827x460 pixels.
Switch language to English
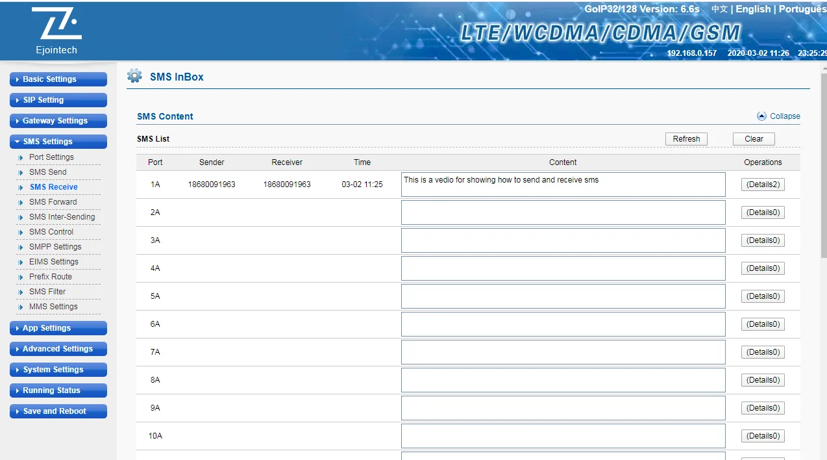coord(753,9)
